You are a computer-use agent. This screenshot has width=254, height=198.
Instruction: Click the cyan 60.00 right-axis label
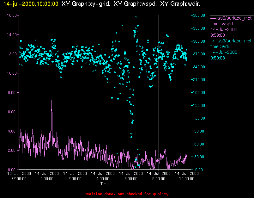200,144
